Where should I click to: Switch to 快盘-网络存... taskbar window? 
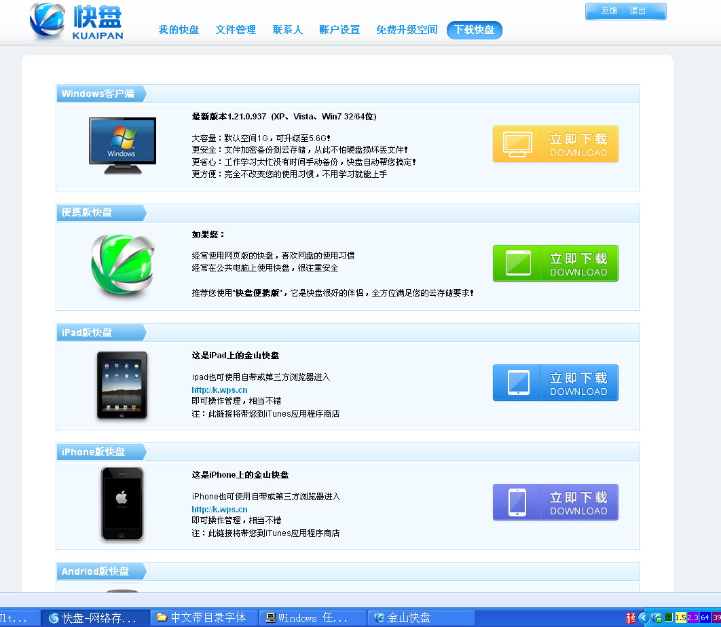tap(96, 618)
